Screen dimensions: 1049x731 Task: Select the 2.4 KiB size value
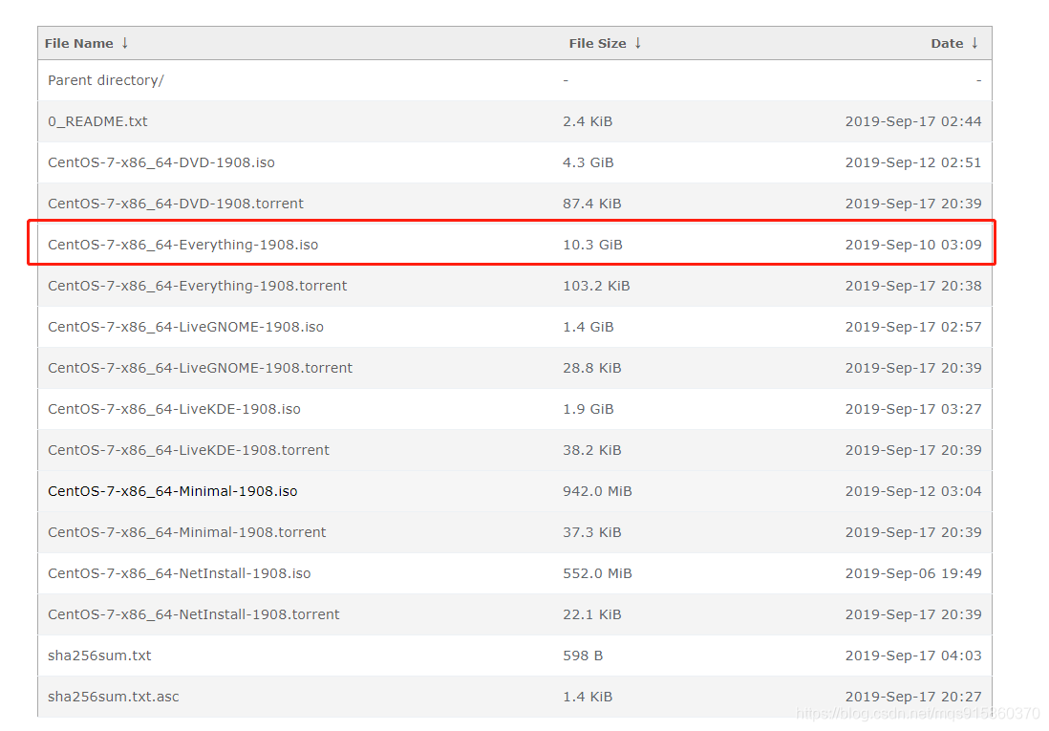(x=588, y=122)
